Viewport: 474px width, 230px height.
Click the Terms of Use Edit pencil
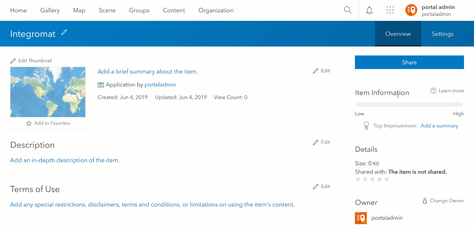(316, 187)
